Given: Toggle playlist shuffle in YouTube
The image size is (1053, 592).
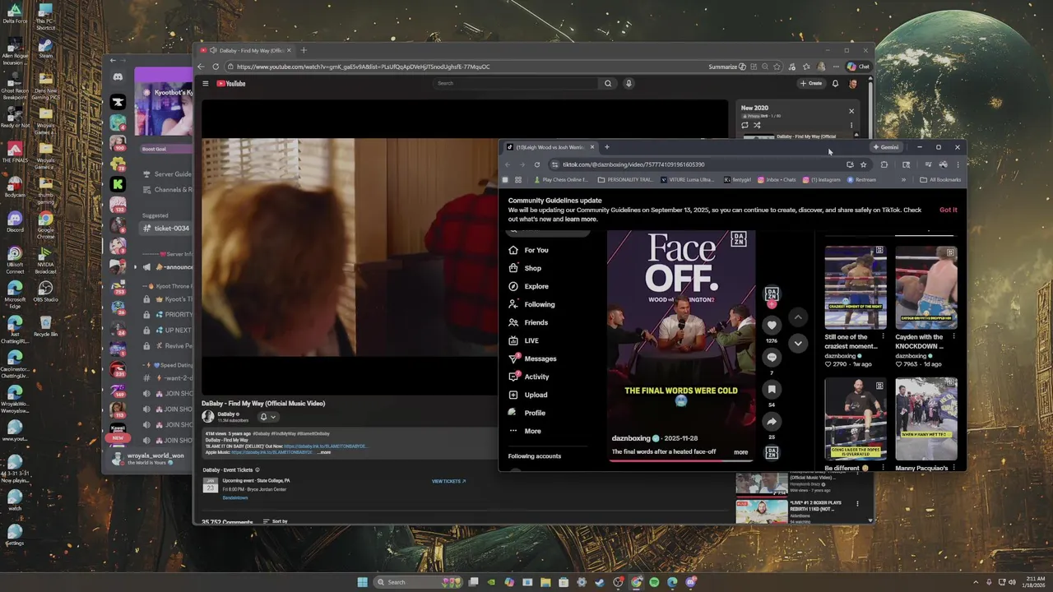Looking at the screenshot, I should [x=757, y=126].
